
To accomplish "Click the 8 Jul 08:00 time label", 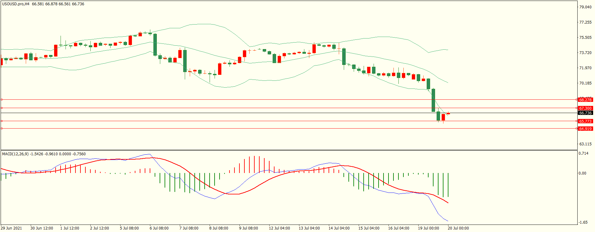I will 219,228.
